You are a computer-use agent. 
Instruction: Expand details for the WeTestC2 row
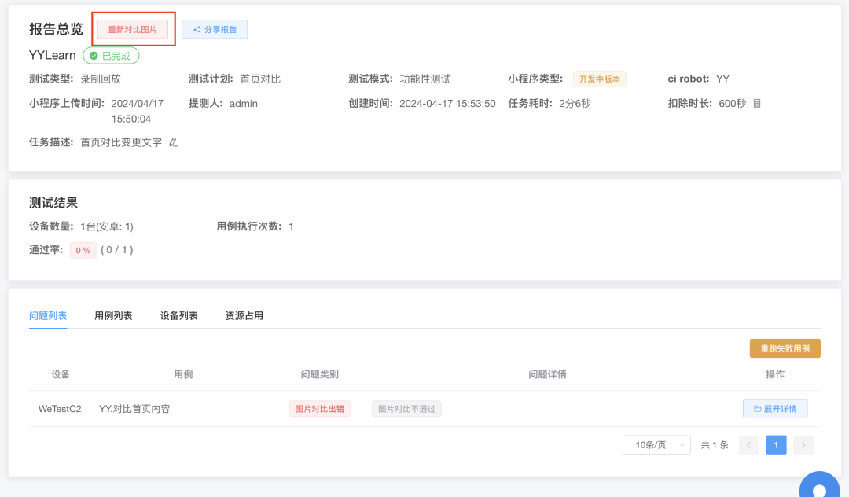[x=775, y=409]
